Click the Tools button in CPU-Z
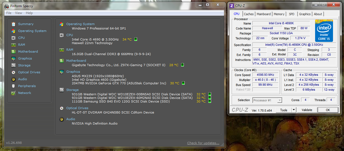 [284, 110]
